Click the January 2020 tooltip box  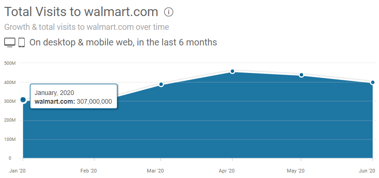[74, 96]
